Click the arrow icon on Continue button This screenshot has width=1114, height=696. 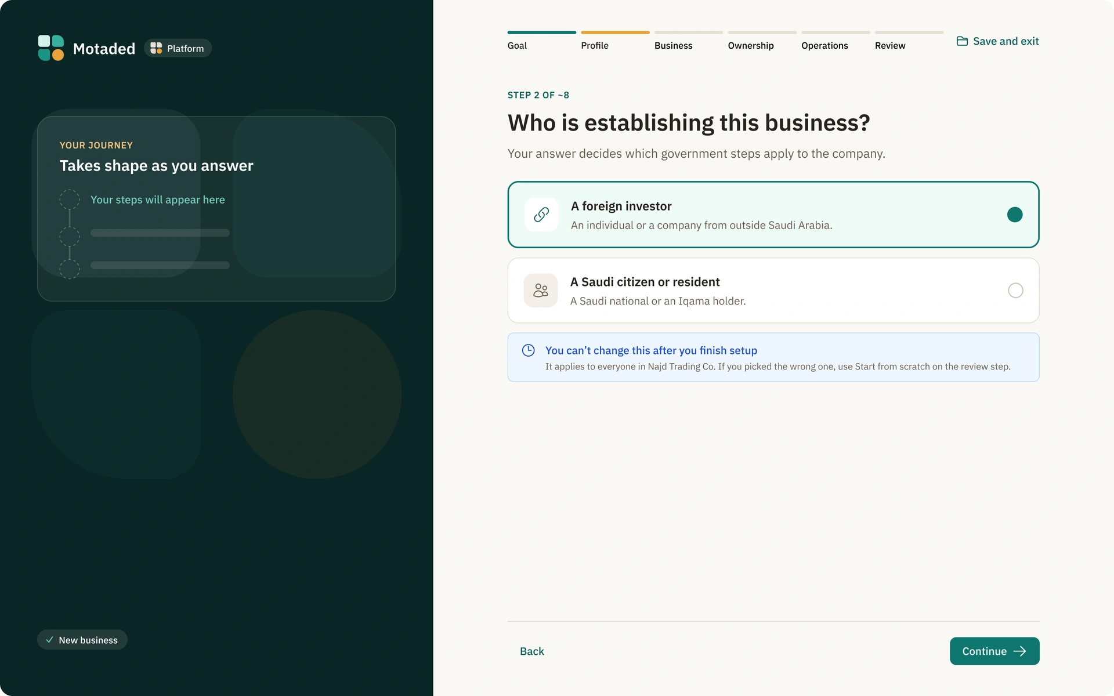pyautogui.click(x=1019, y=651)
